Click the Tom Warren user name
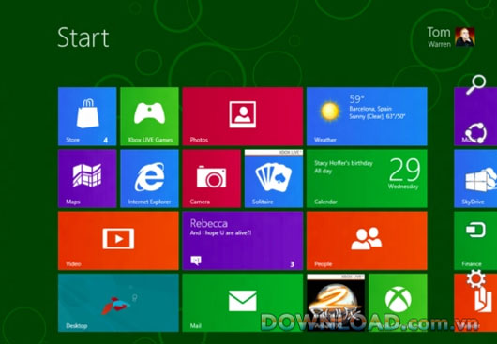Viewport: 497px width, 344px height. [439, 37]
